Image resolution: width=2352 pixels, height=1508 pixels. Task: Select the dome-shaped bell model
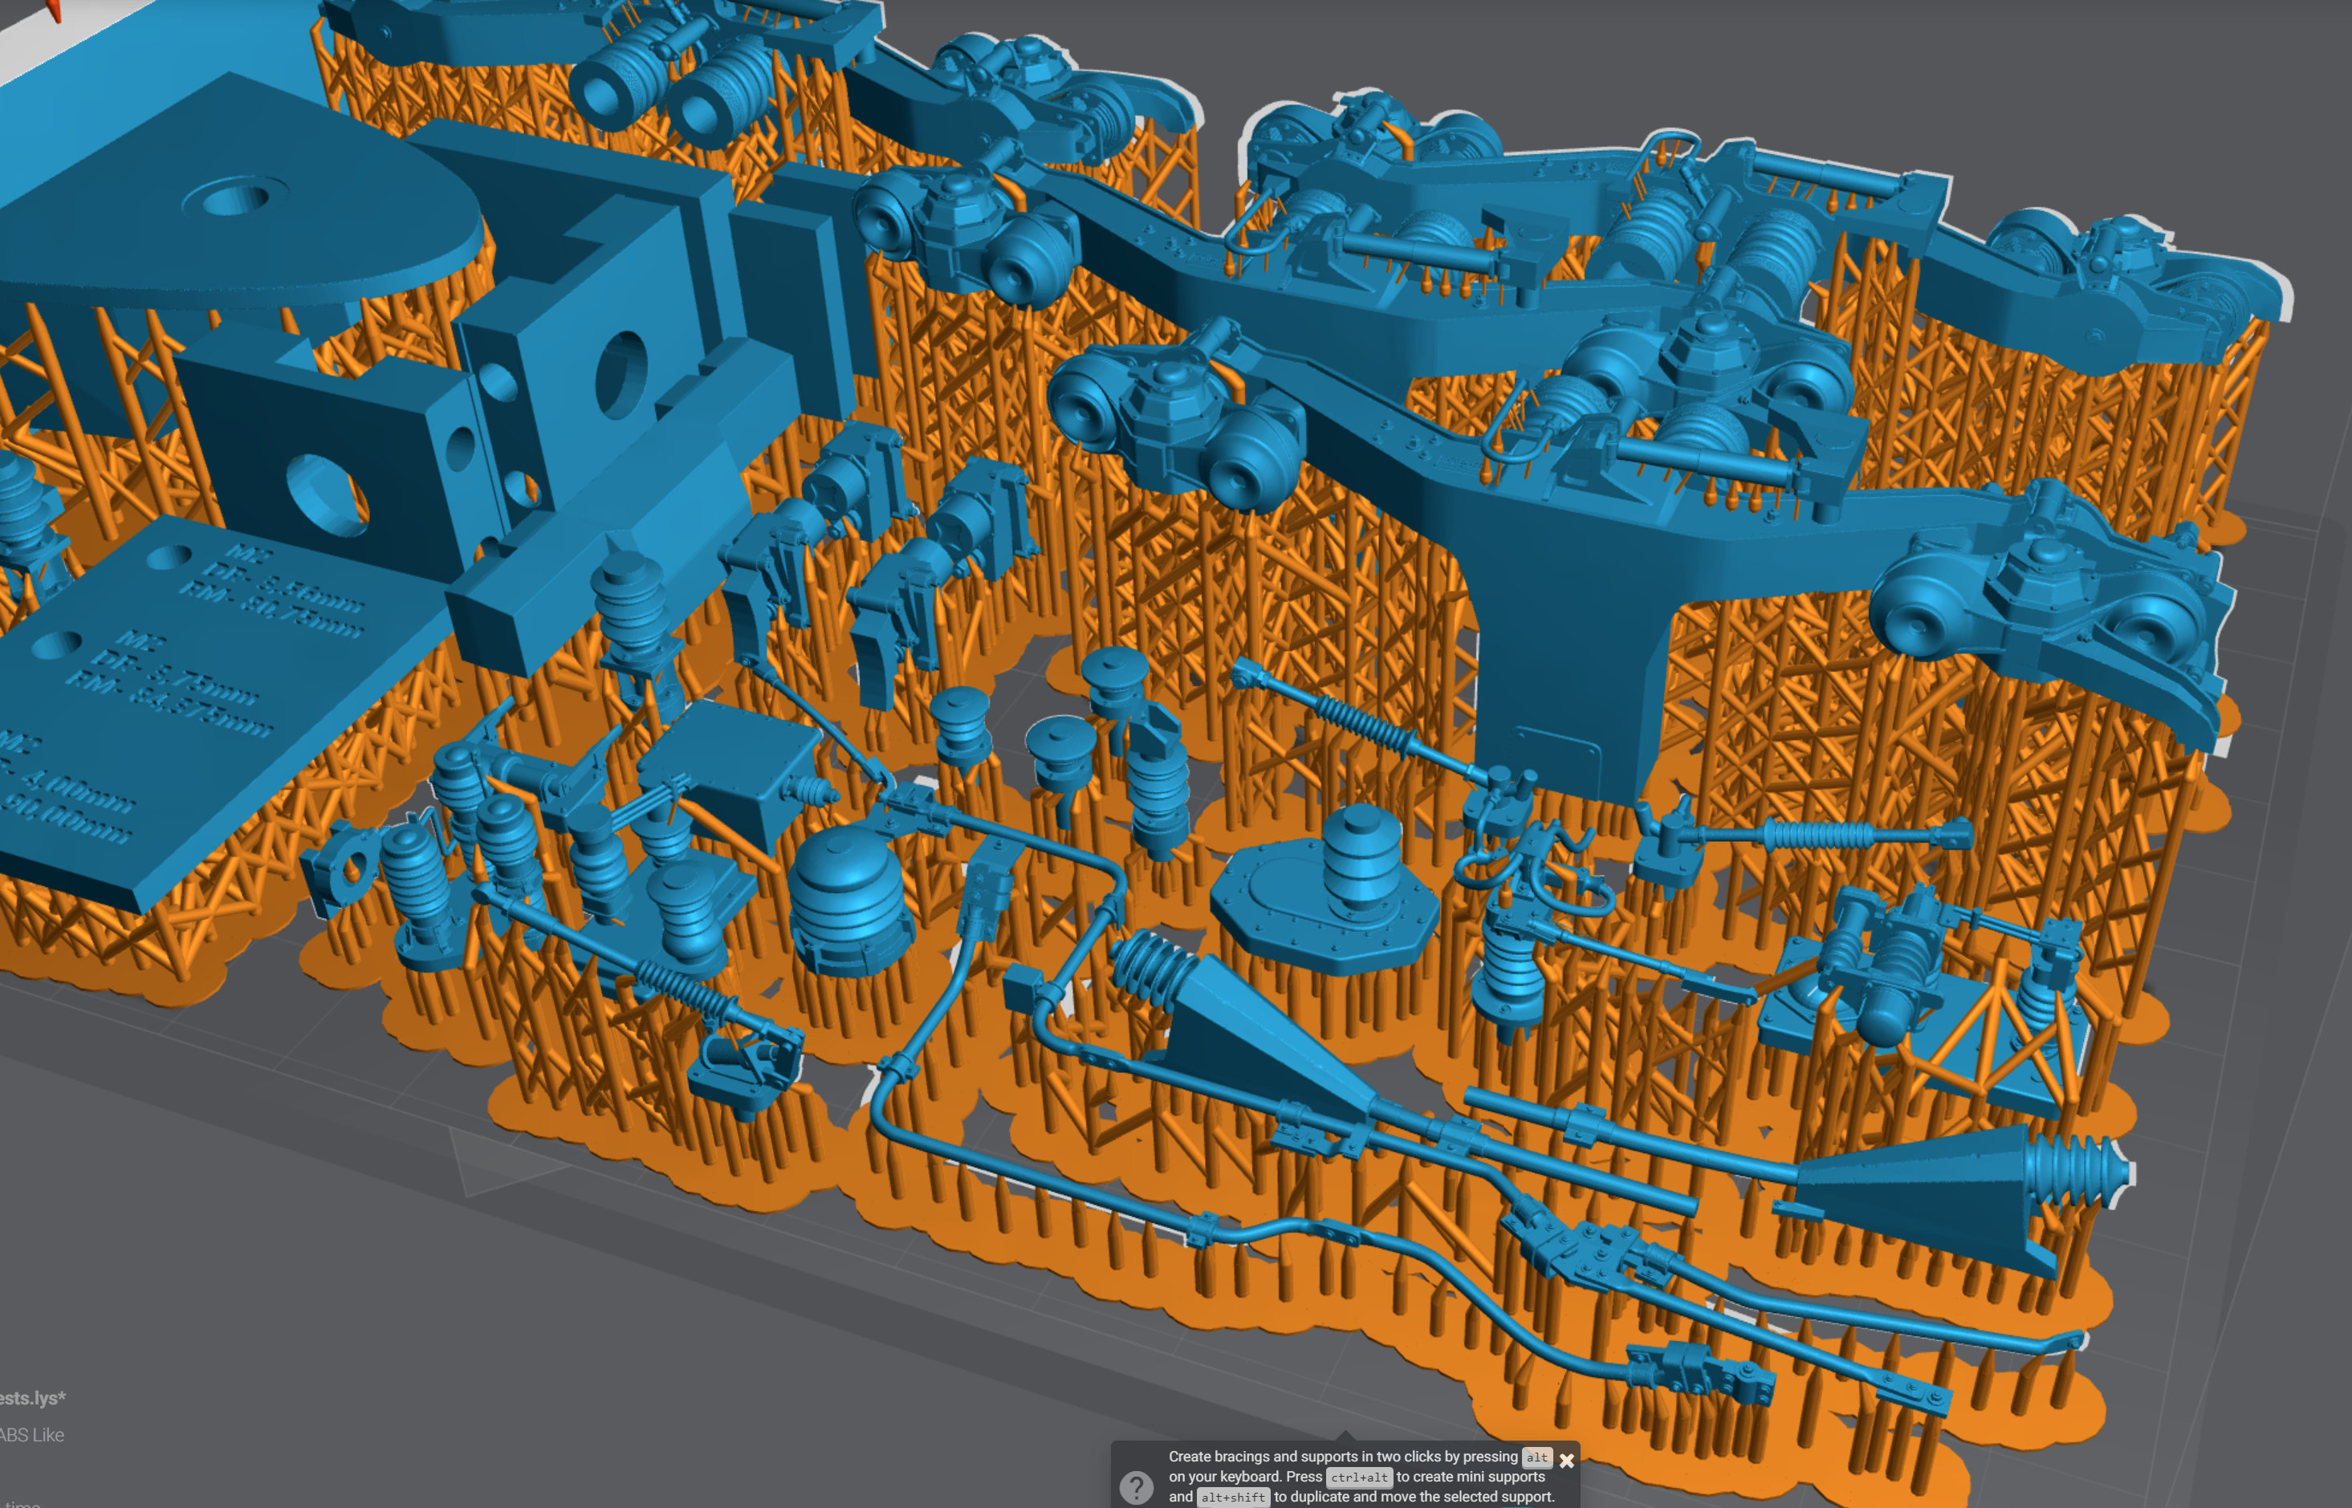coord(848,901)
